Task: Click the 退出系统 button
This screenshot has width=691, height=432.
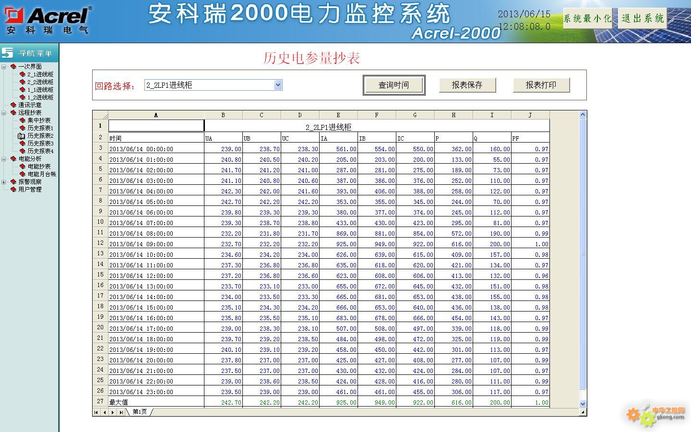Action: point(642,19)
